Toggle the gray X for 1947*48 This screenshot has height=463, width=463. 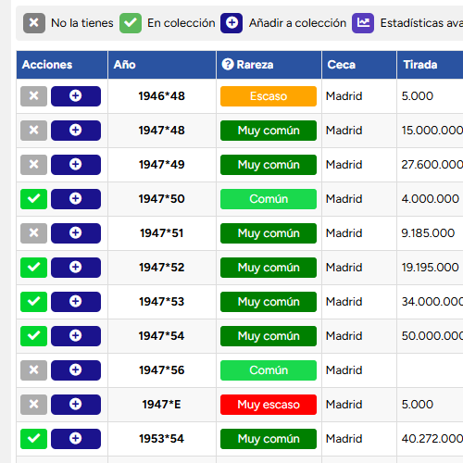[x=33, y=131]
